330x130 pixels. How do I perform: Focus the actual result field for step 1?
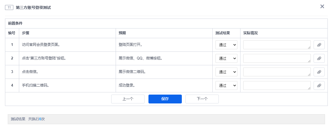277,45
